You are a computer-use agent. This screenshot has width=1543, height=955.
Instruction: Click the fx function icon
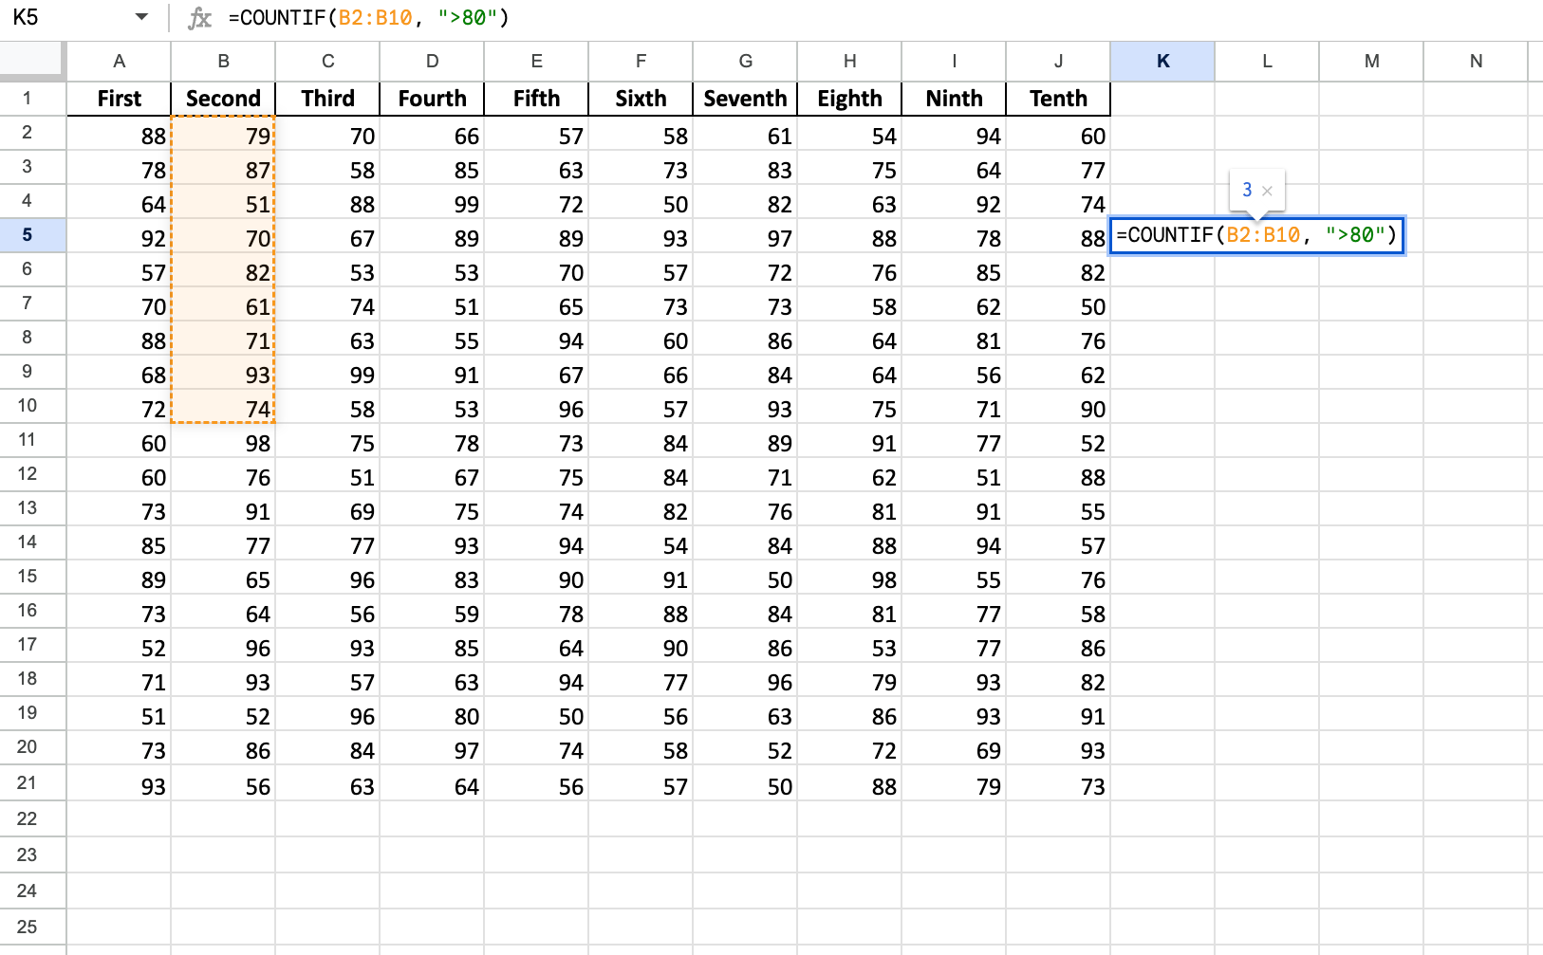coord(199,18)
